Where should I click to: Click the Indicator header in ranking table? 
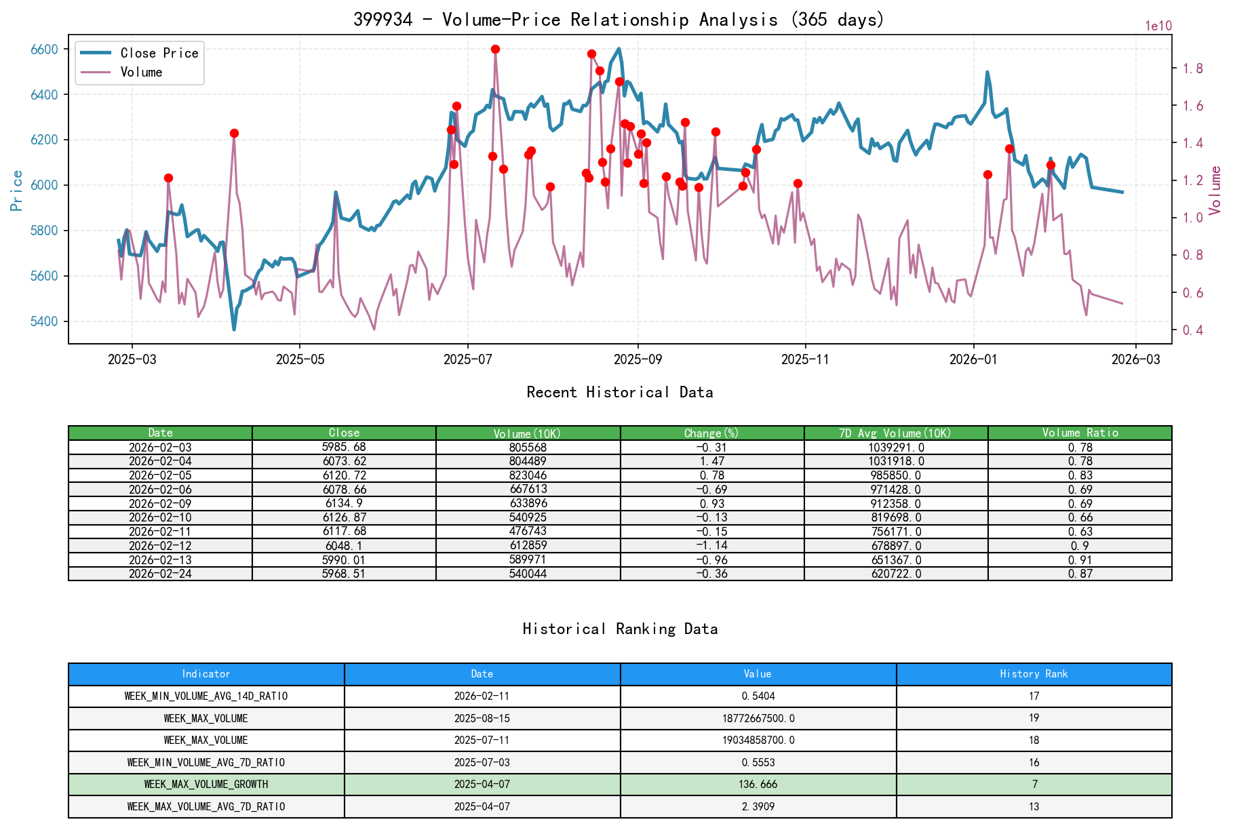206,674
